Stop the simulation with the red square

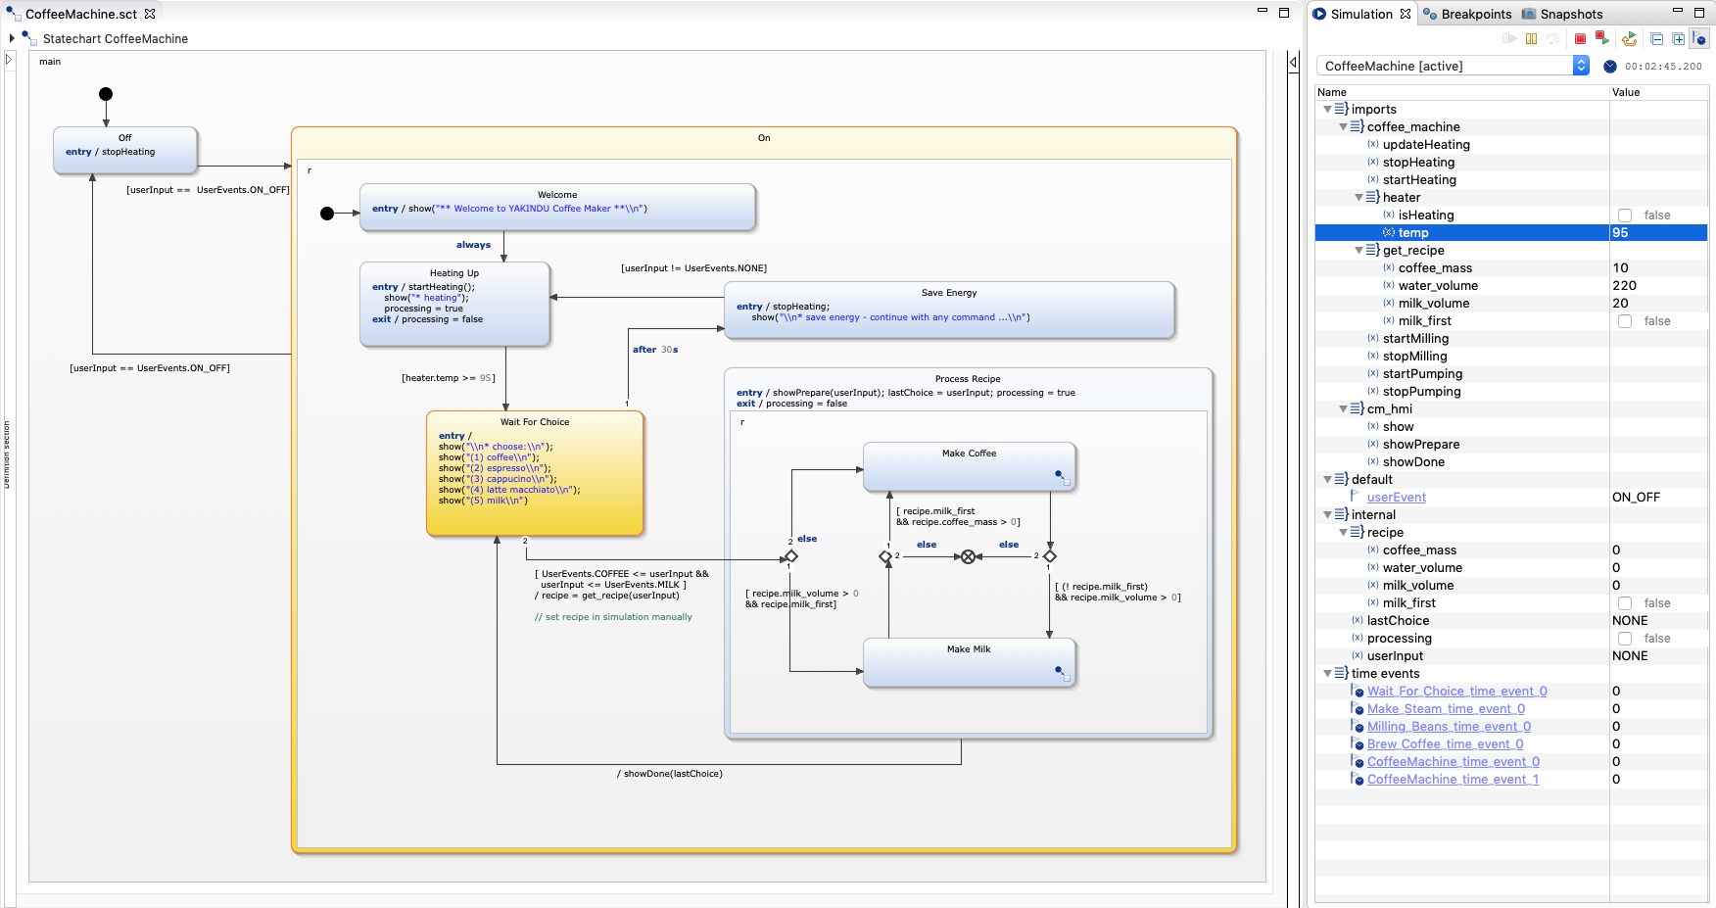(1580, 39)
